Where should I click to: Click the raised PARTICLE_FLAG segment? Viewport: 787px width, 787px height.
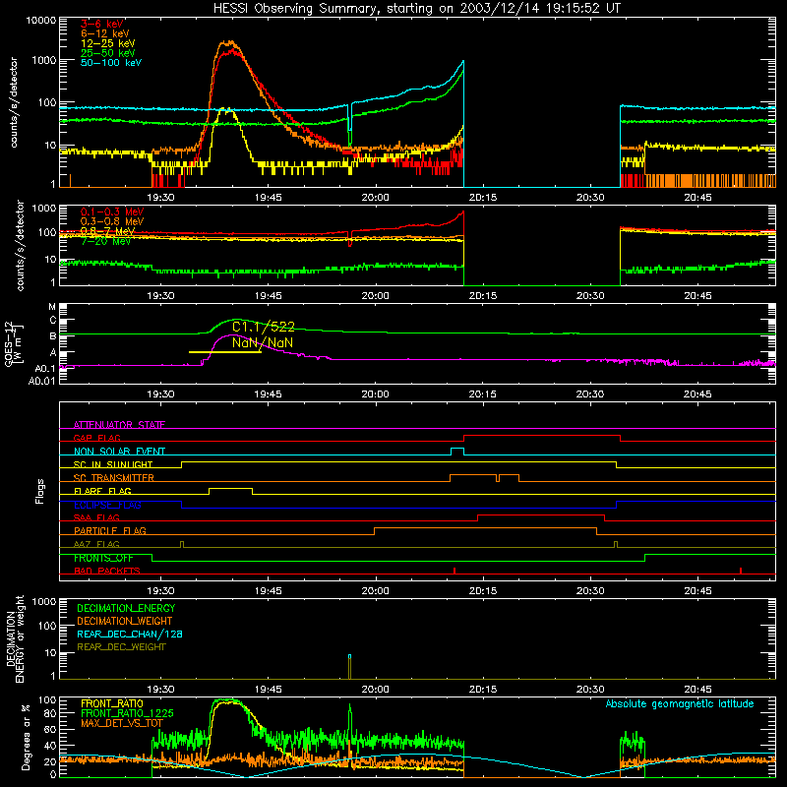(x=485, y=528)
